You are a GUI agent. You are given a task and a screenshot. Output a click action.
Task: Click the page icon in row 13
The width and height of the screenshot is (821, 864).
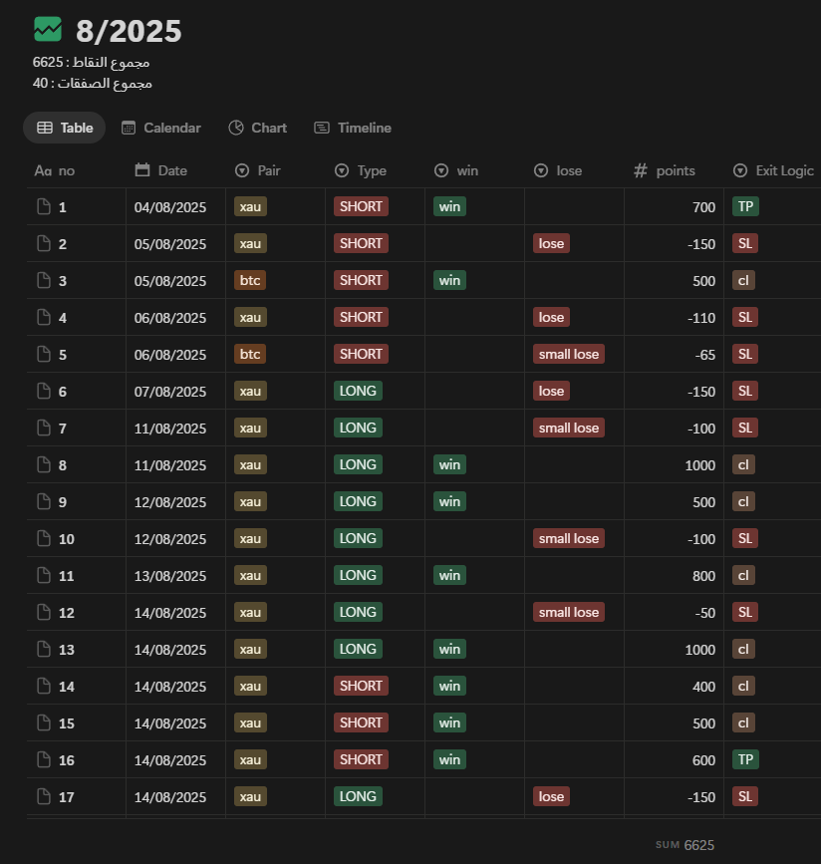click(x=43, y=650)
